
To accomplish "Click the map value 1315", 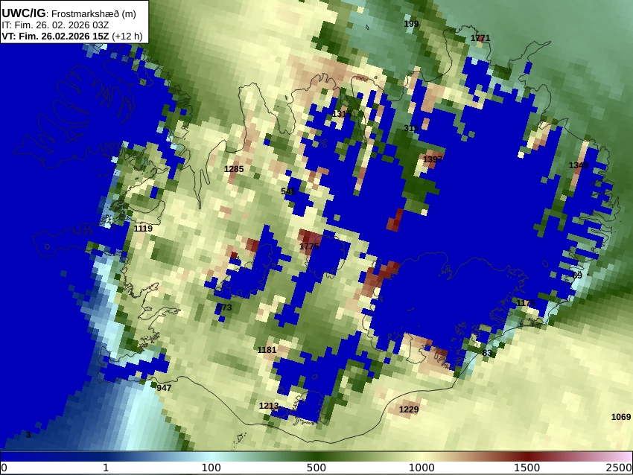I will pyautogui.click(x=342, y=114).
